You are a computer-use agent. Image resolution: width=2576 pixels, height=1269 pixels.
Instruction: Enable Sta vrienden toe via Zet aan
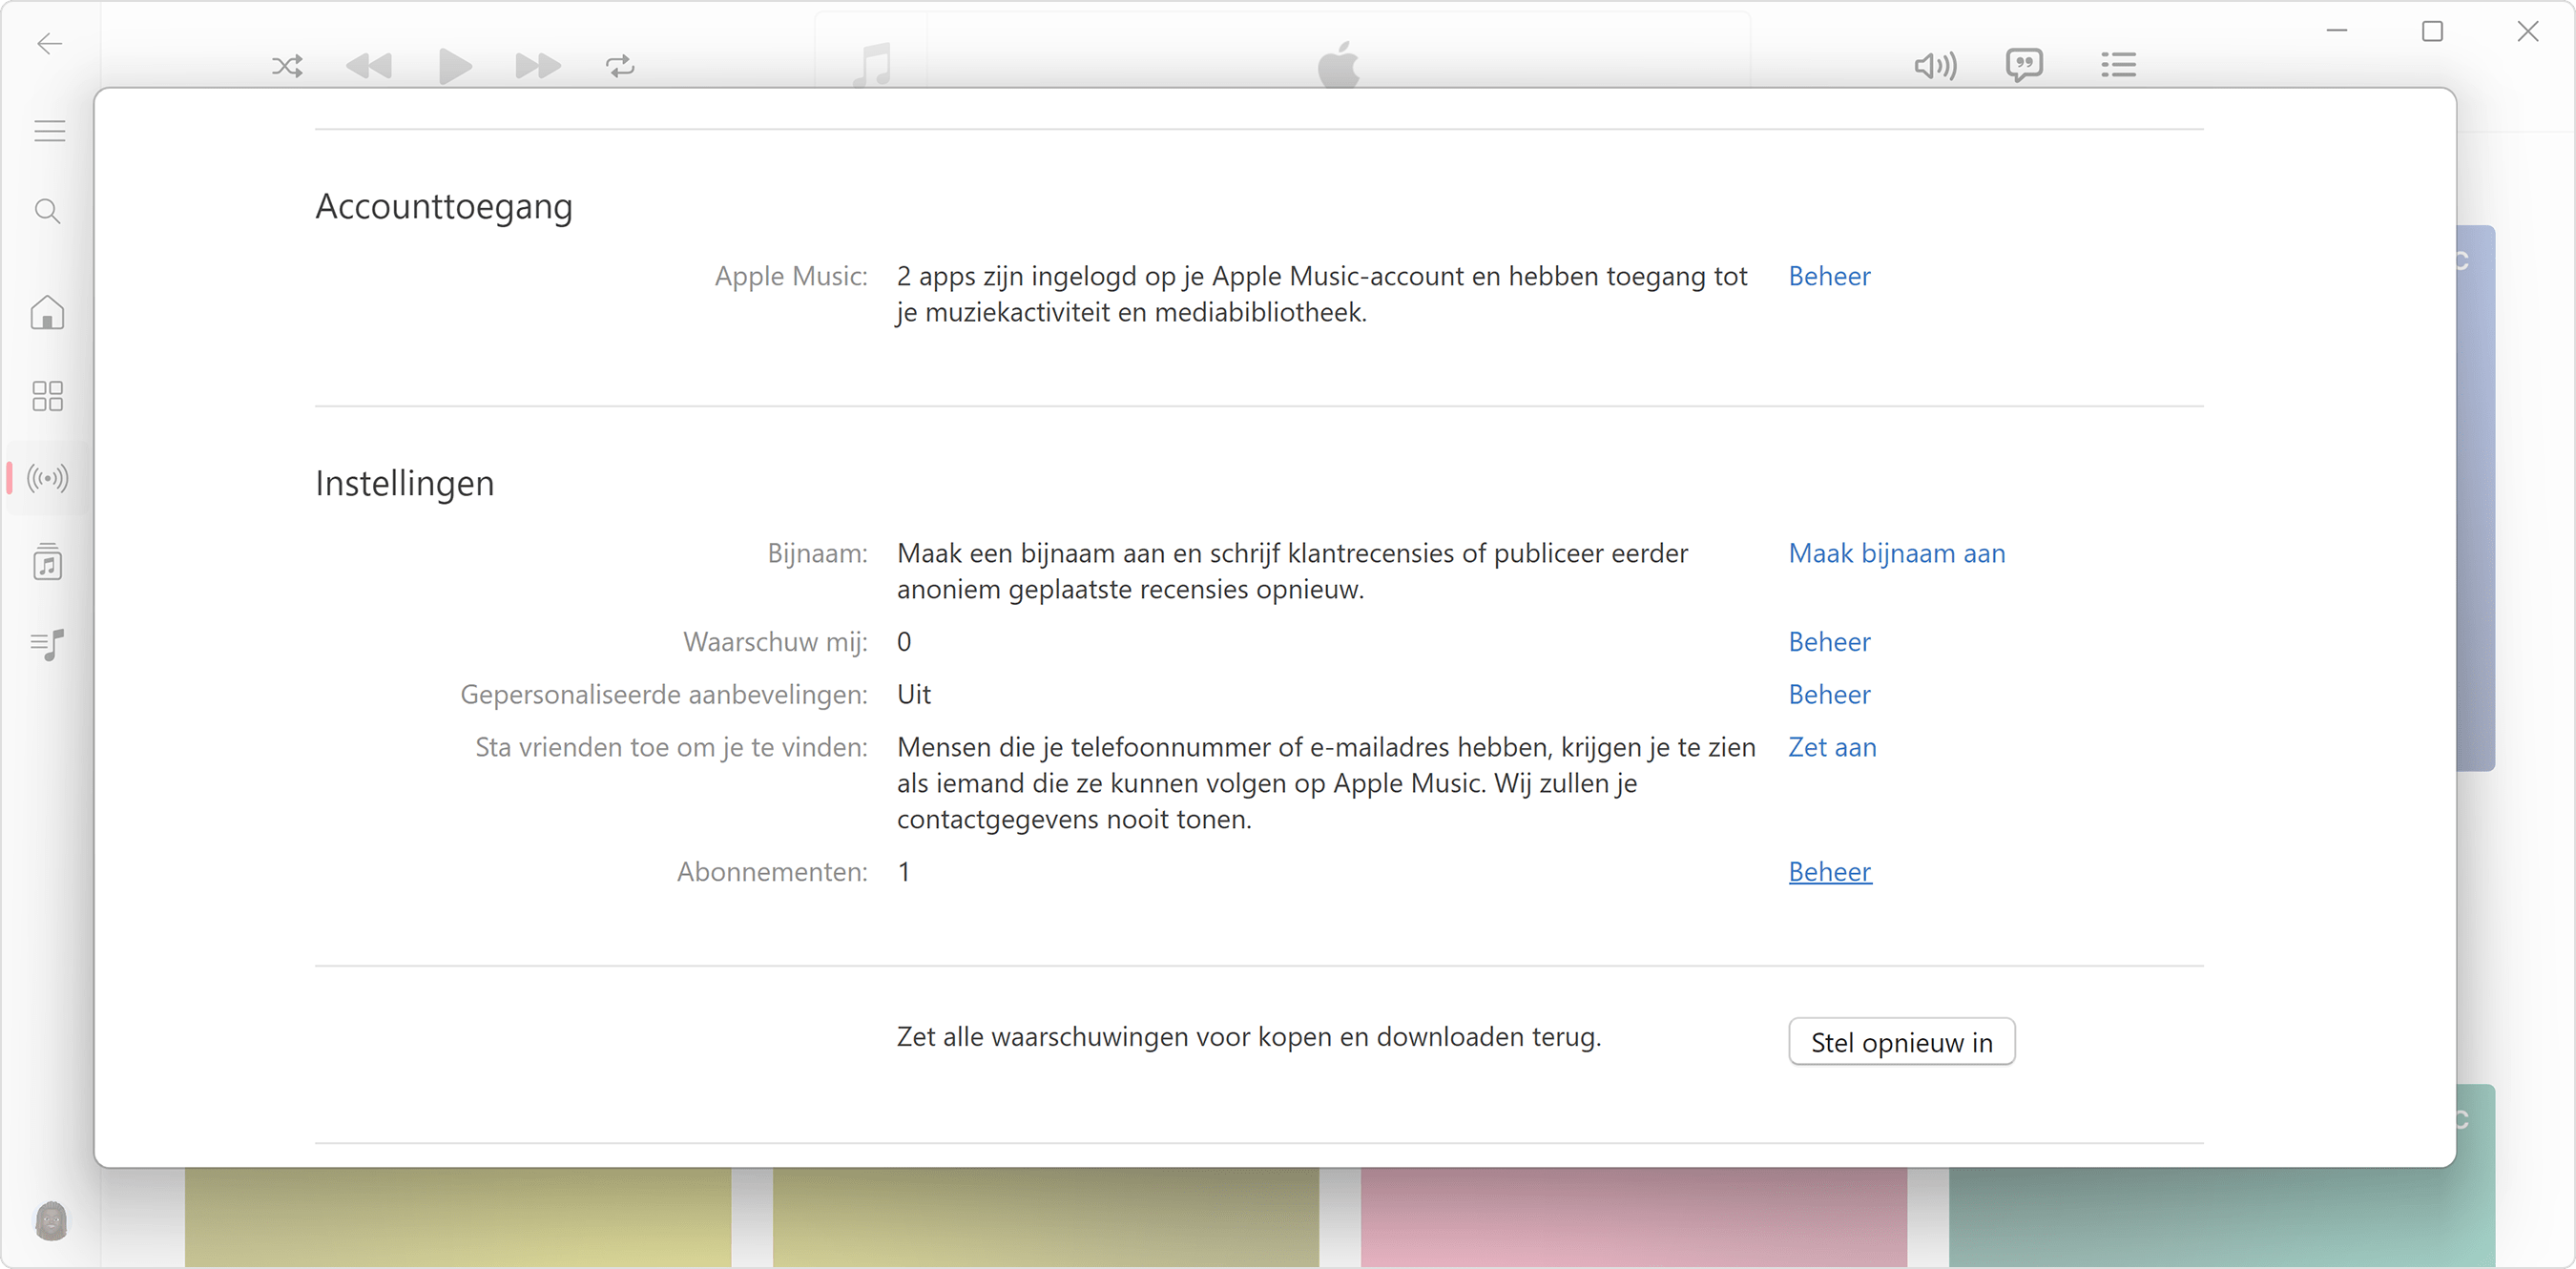pyautogui.click(x=1831, y=747)
